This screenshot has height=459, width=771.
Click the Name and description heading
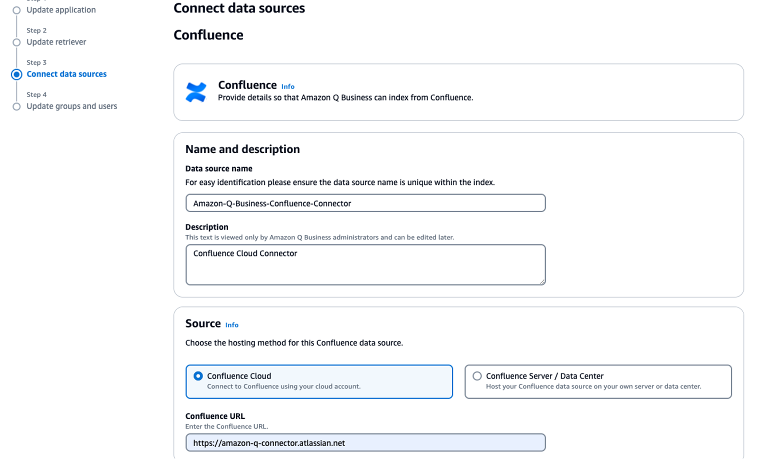[x=242, y=149]
